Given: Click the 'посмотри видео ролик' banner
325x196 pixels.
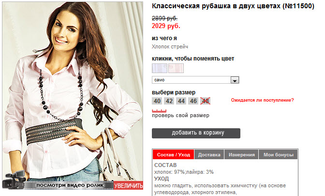Looking at the screenshot, I should click(x=70, y=185).
